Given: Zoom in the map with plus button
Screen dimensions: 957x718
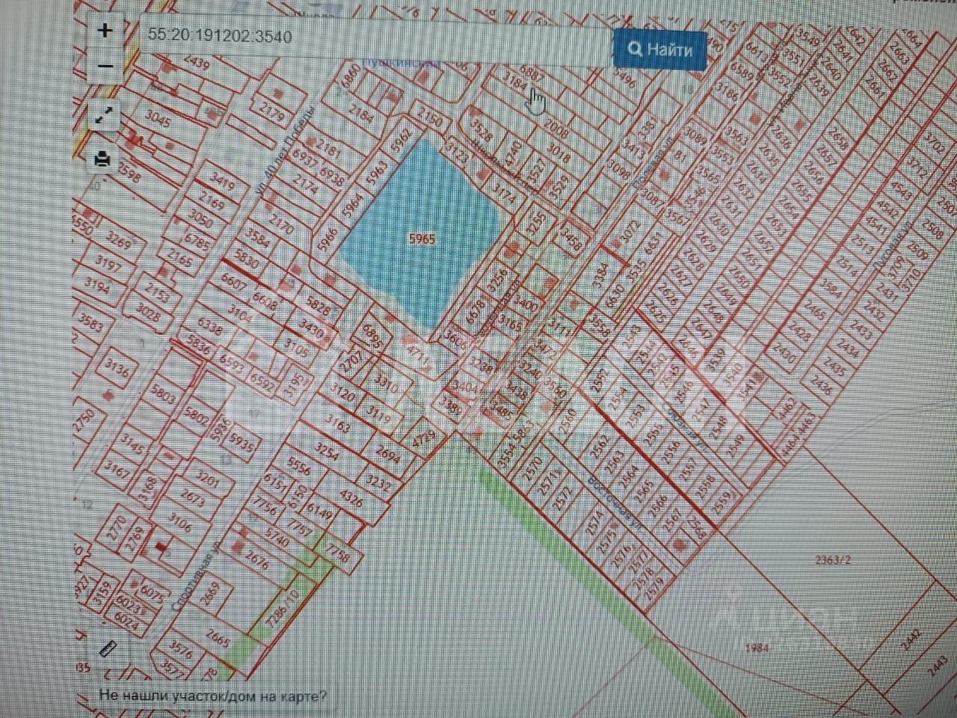Looking at the screenshot, I should [105, 31].
